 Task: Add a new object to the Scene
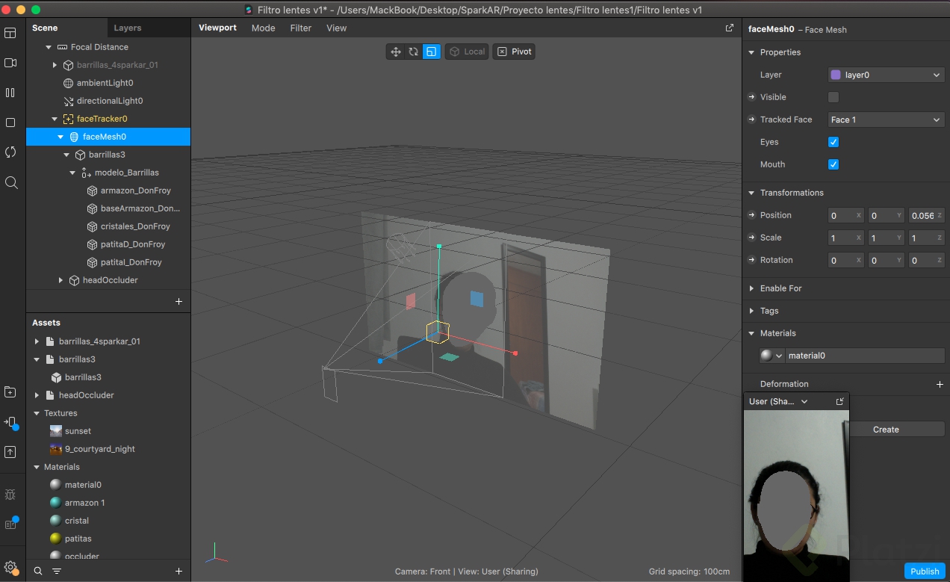[x=178, y=302]
